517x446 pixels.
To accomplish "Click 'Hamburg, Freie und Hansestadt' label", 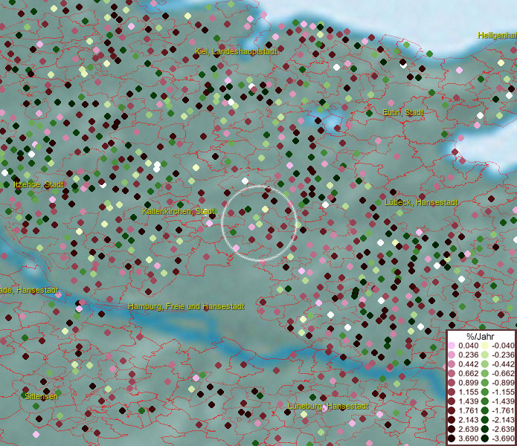I will point(186,306).
